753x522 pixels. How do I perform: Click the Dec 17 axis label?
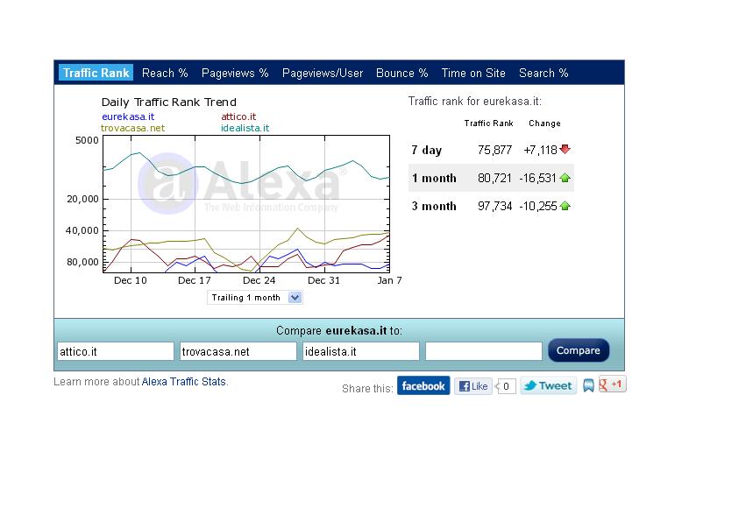tap(194, 280)
